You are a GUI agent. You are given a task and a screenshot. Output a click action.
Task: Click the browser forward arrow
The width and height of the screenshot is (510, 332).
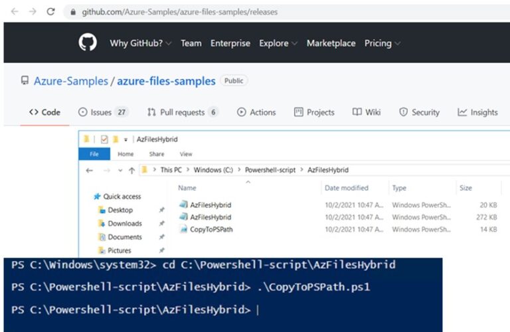pyautogui.click(x=32, y=11)
